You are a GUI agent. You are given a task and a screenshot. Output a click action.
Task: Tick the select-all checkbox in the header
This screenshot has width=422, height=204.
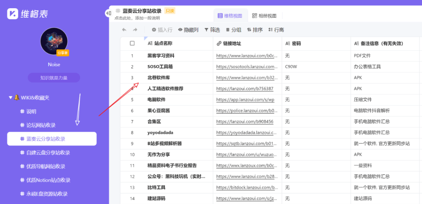click(132, 43)
